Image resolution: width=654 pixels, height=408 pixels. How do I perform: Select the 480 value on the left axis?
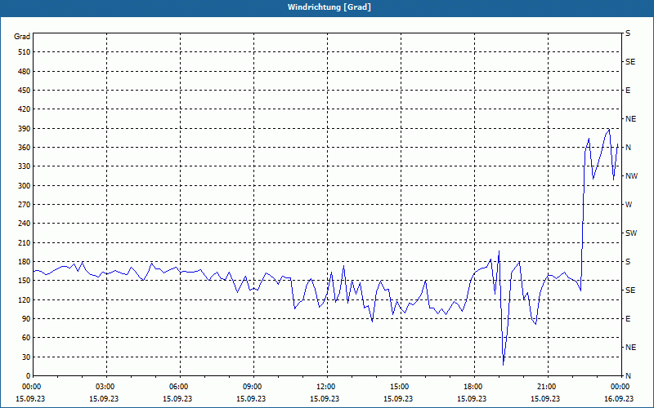point(25,72)
